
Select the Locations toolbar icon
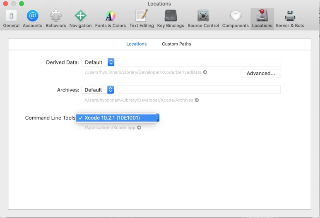[262, 19]
